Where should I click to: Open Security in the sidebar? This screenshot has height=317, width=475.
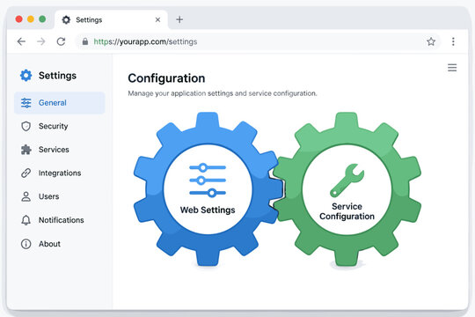point(60,126)
